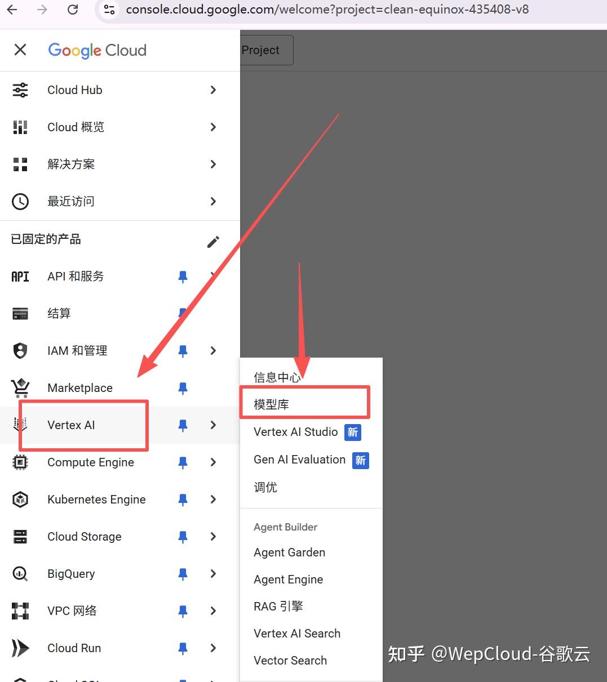This screenshot has width=607, height=682.
Task: Click the 最近访问 clock icon
Action: 20,202
